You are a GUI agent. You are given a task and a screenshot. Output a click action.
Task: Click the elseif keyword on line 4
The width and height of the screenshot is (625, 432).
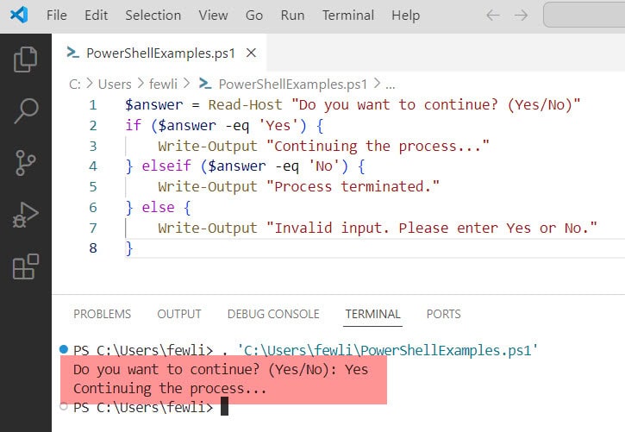pyautogui.click(x=166, y=166)
